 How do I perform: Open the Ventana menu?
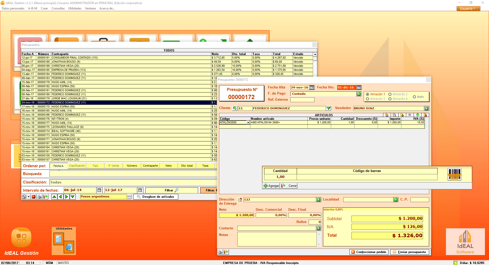coord(90,8)
